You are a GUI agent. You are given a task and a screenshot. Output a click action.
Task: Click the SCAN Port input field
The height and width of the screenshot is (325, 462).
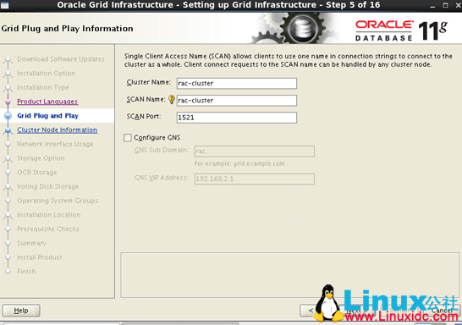click(237, 118)
